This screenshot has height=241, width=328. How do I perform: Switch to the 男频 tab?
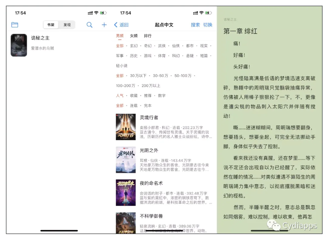(120, 36)
